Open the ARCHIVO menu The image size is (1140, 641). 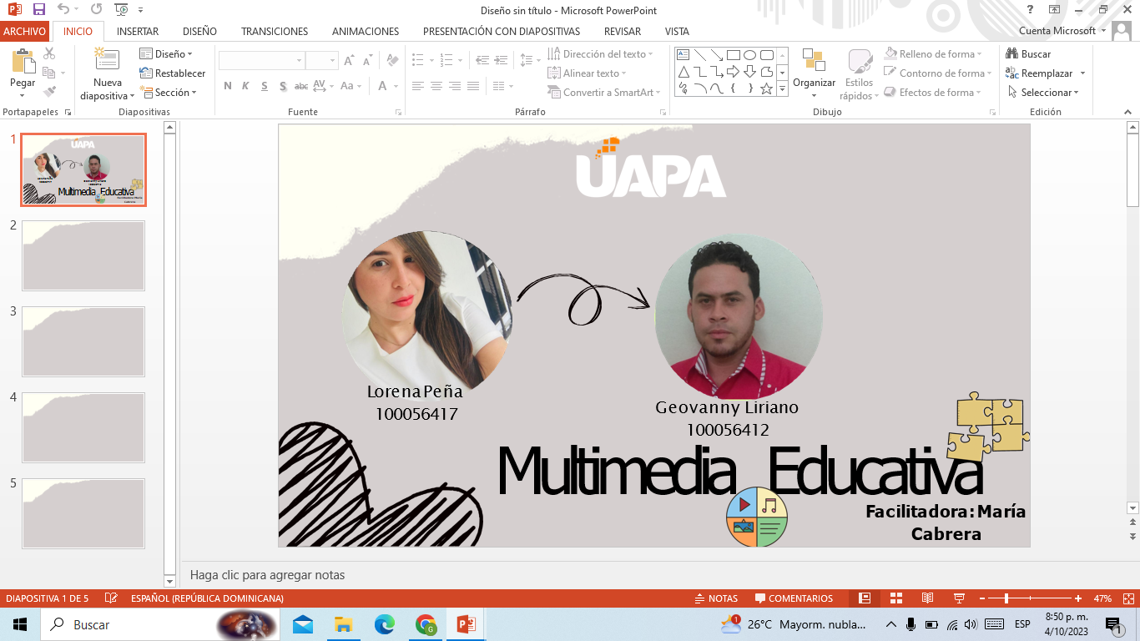tap(23, 31)
